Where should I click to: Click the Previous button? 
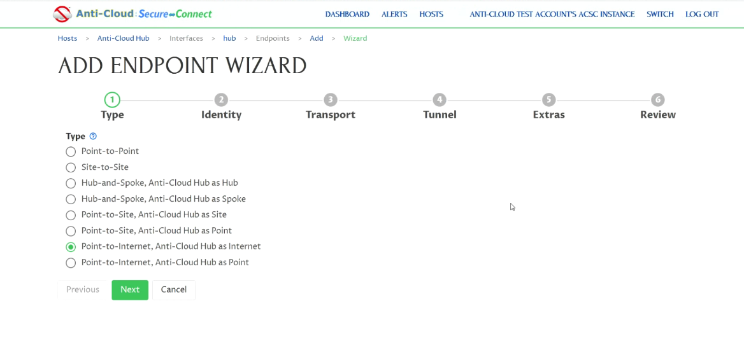tap(83, 289)
